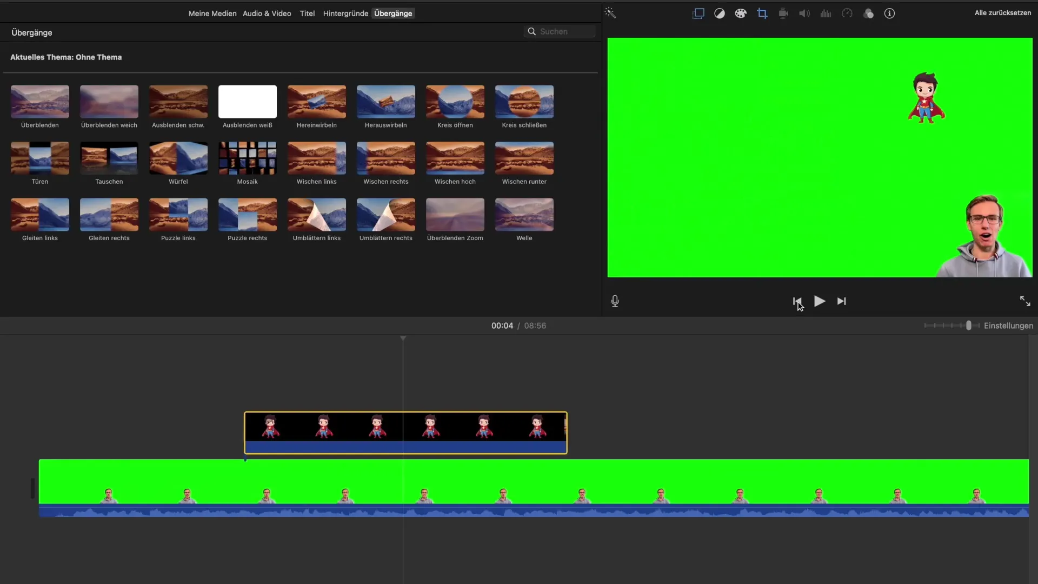Select the Überblenden weich transition
This screenshot has width=1038, height=584.
coord(109,107)
